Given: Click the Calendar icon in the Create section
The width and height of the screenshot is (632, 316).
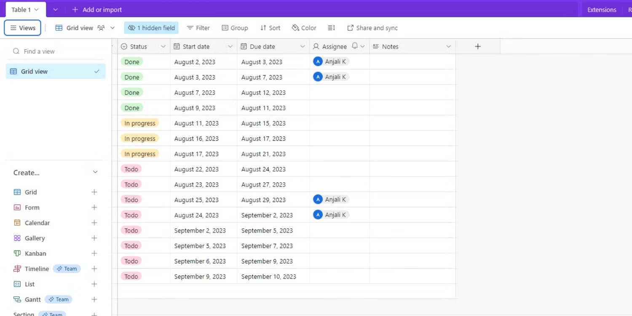Looking at the screenshot, I should (x=16, y=222).
